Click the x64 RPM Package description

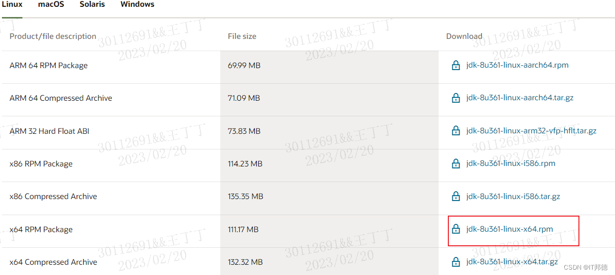(41, 230)
